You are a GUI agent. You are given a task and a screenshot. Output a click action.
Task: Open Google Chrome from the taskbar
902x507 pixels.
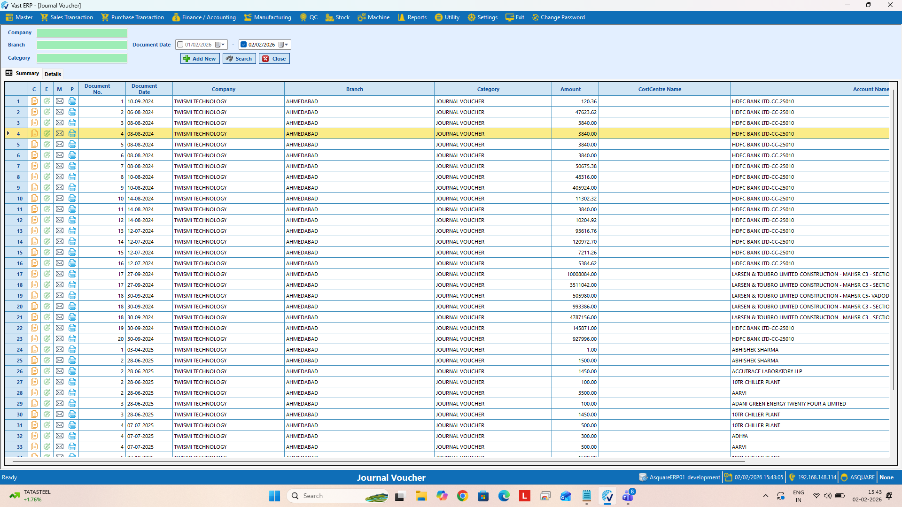tap(462, 496)
